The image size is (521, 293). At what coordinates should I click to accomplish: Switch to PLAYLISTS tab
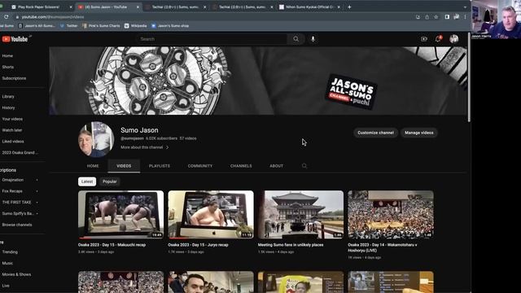pos(160,166)
